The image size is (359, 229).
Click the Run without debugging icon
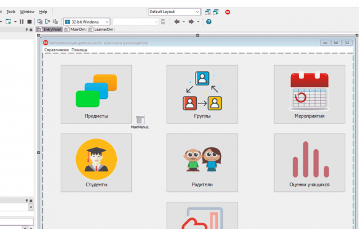tap(9, 22)
